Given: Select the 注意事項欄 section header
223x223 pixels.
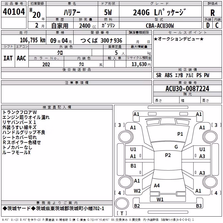Looking at the screenshot, I should click(76, 83).
